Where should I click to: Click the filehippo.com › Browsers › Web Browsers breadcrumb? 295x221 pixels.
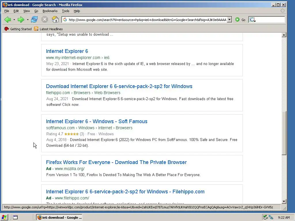tap(83, 93)
